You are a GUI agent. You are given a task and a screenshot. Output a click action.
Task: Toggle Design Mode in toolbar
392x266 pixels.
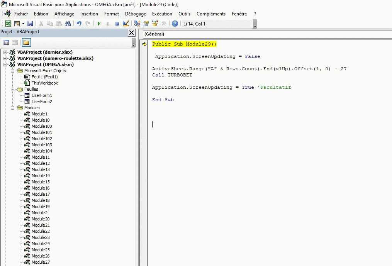(x=126, y=24)
